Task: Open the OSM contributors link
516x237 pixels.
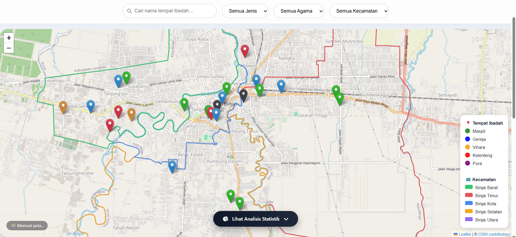Action: [494, 234]
